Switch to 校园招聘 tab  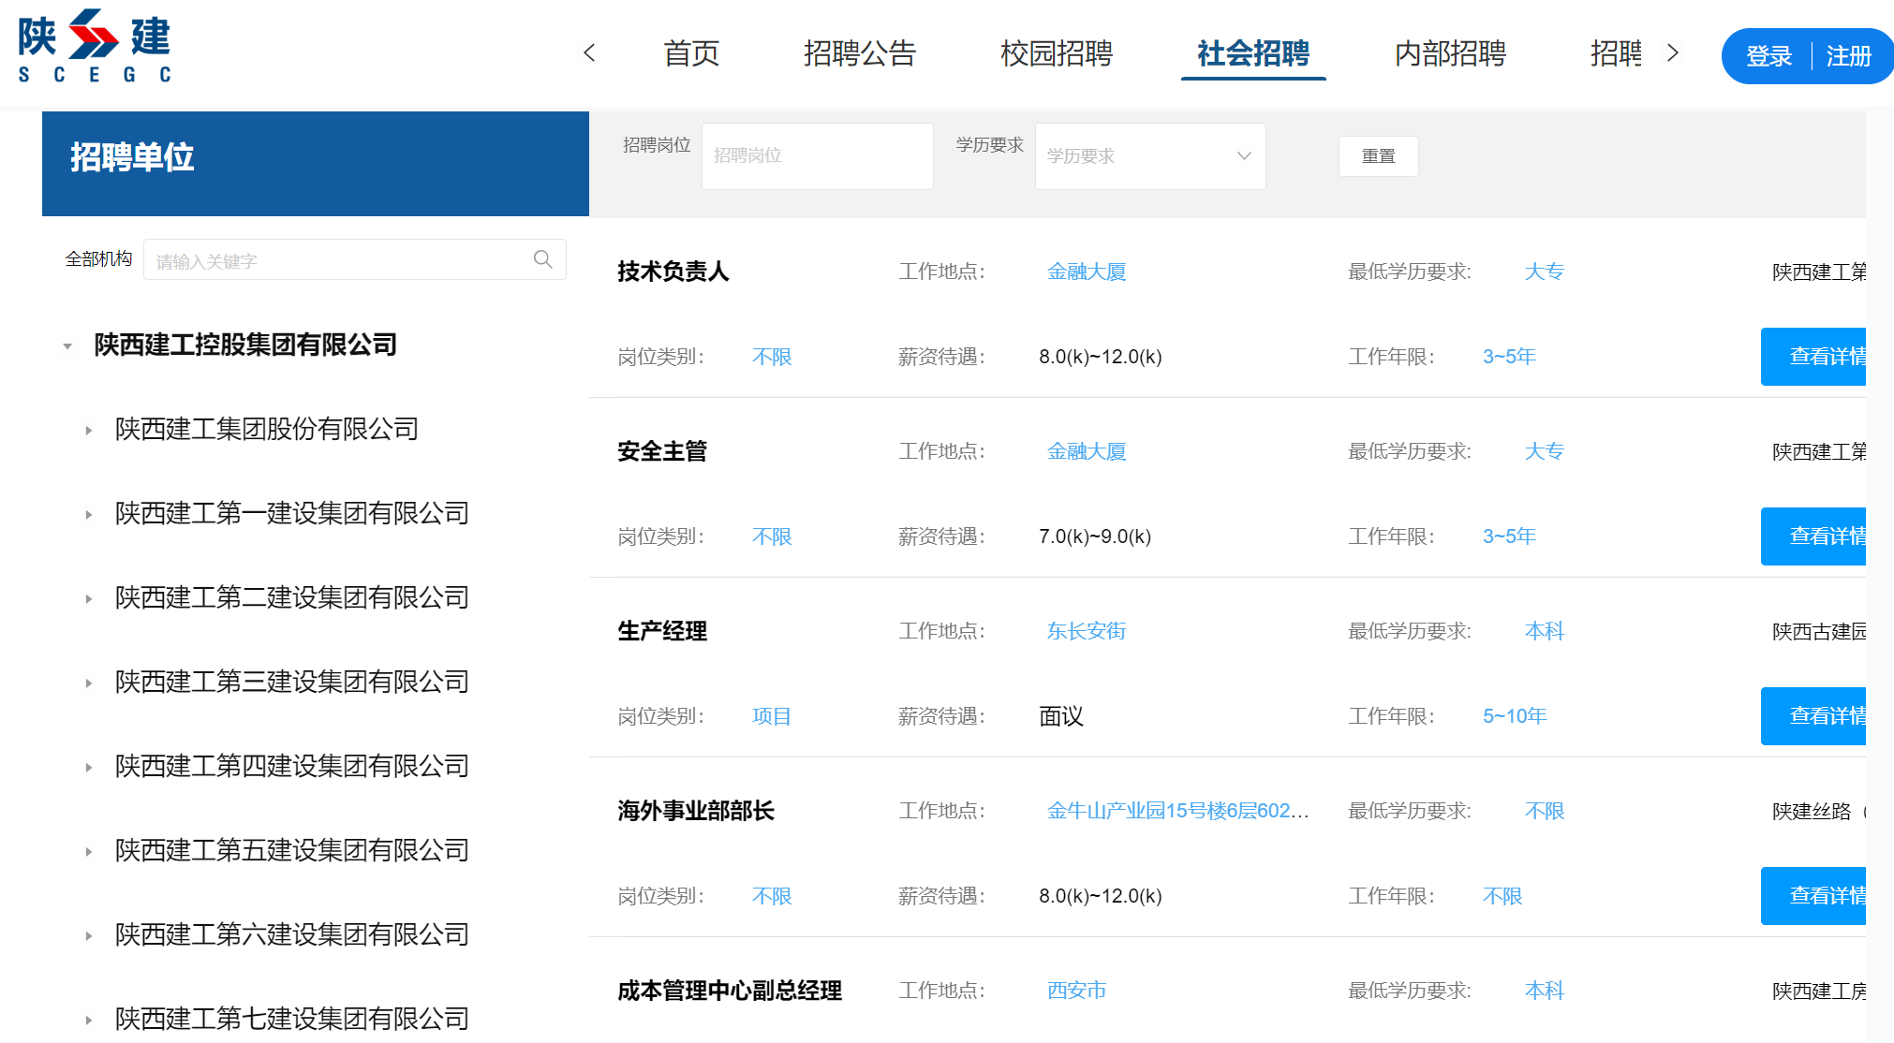1057,53
